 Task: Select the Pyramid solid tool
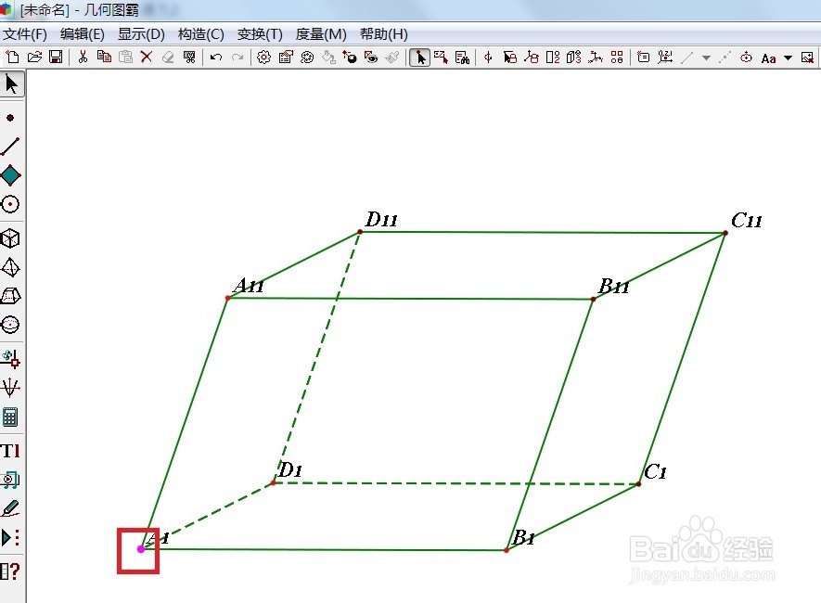click(x=10, y=267)
